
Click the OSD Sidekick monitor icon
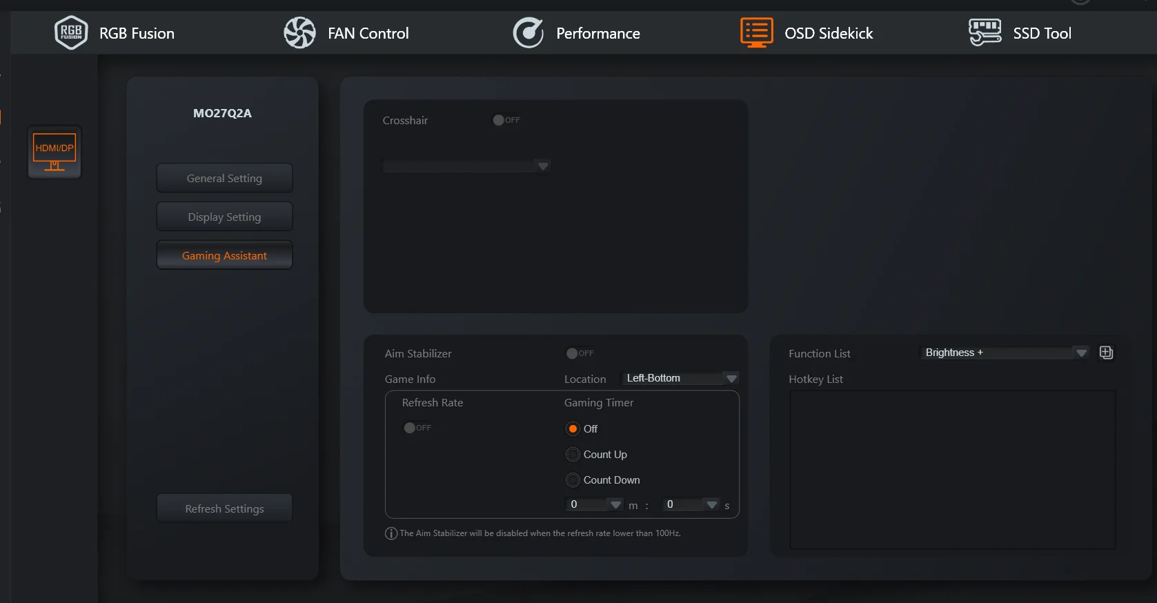(x=757, y=32)
